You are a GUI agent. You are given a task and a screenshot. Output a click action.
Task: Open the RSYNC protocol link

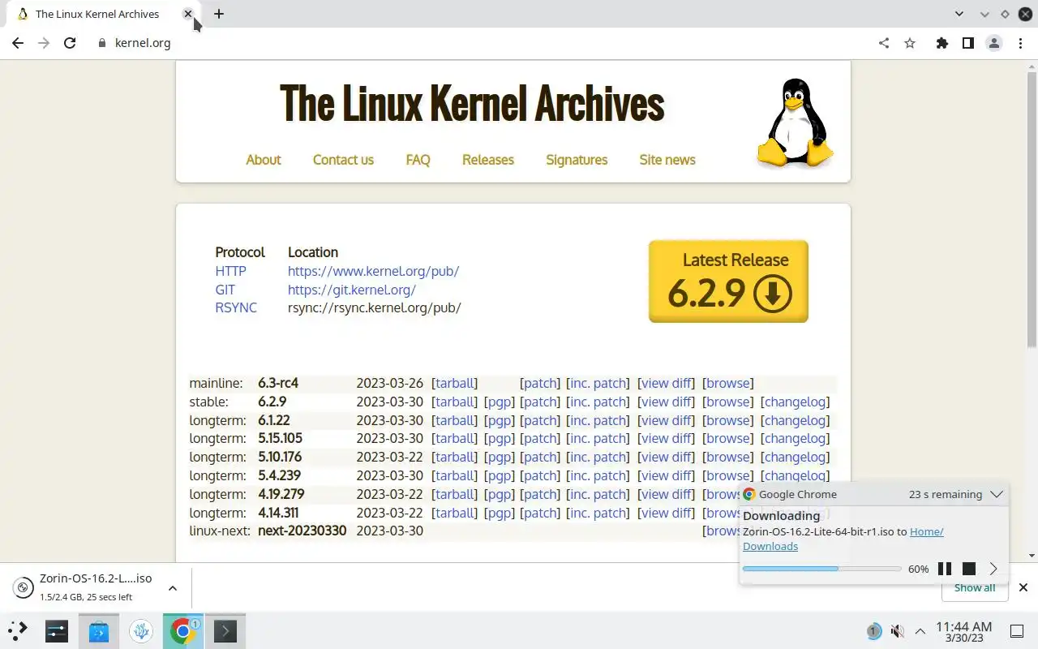(236, 307)
